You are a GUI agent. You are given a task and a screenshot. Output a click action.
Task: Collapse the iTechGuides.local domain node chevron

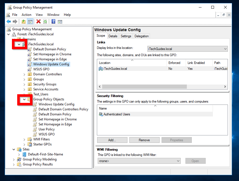coord(19,44)
